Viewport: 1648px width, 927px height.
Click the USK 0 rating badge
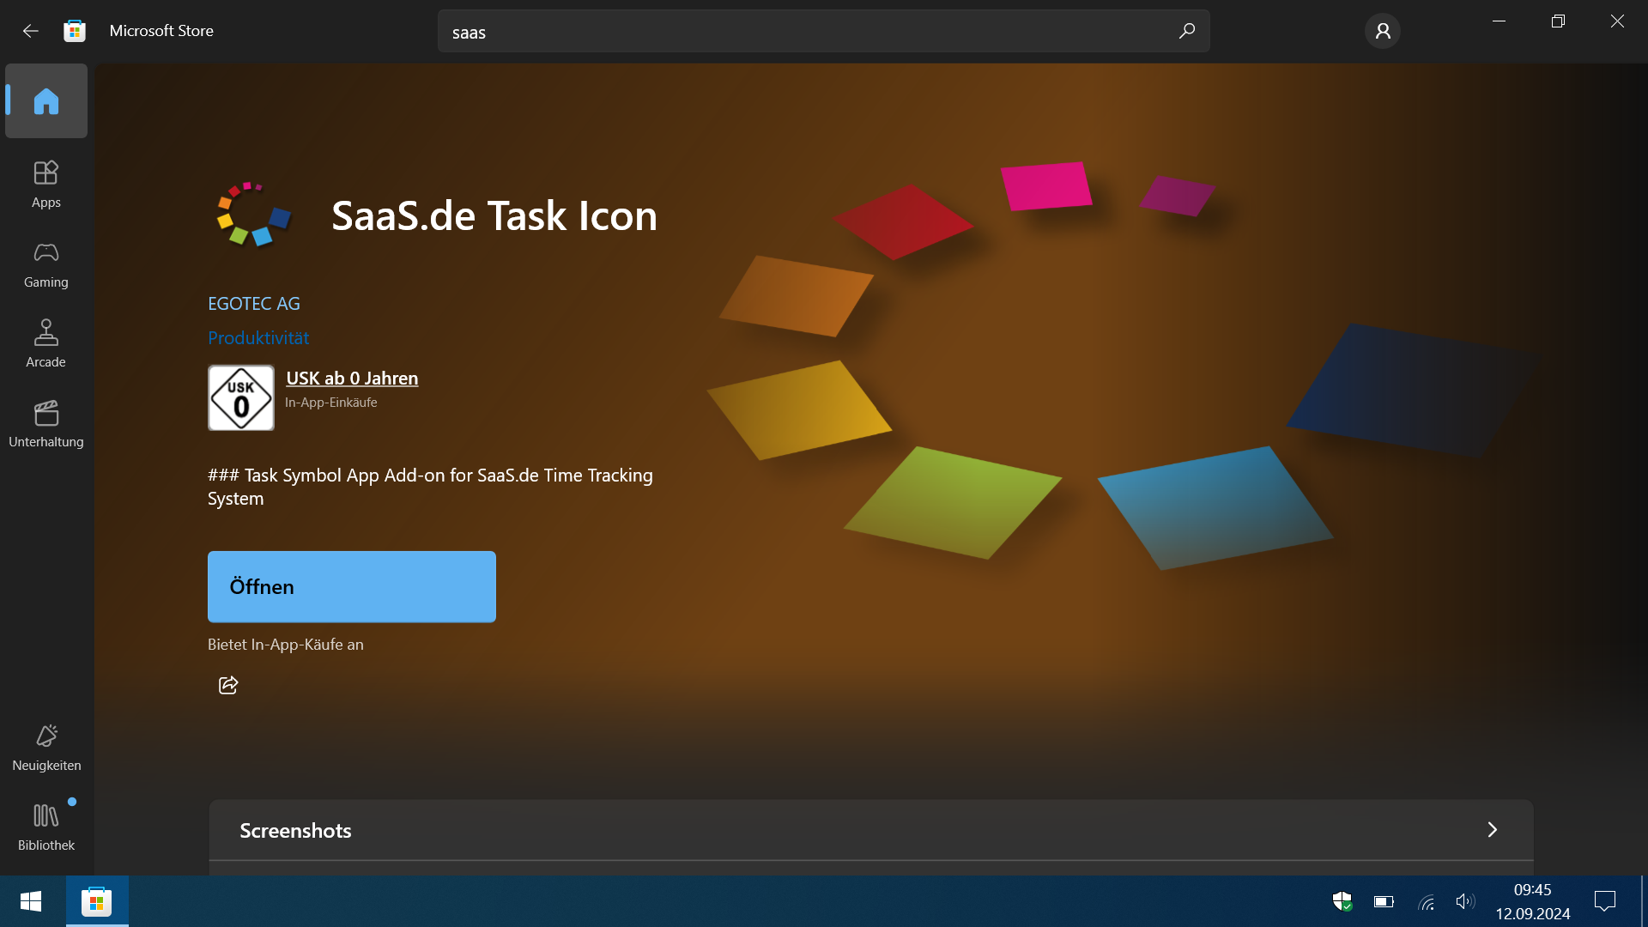[241, 398]
